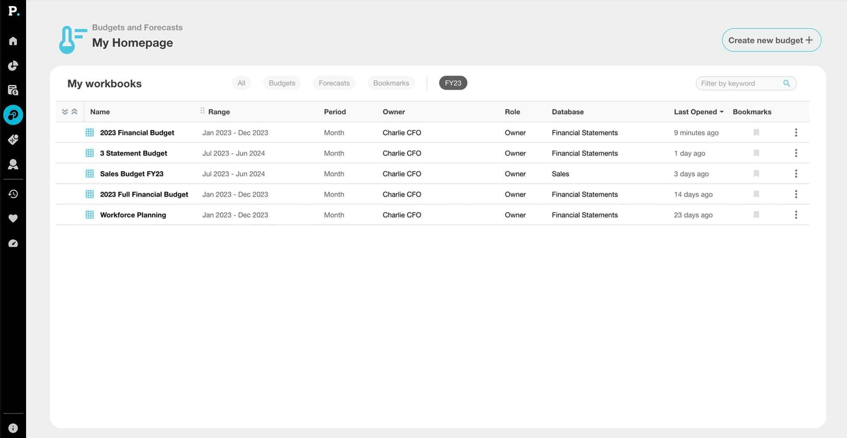
Task: Collapse all rows with double-up chevron
Action: point(74,112)
